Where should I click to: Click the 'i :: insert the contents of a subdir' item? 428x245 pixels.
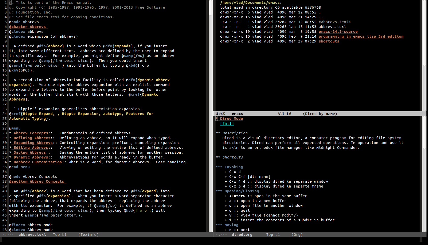[279, 220]
